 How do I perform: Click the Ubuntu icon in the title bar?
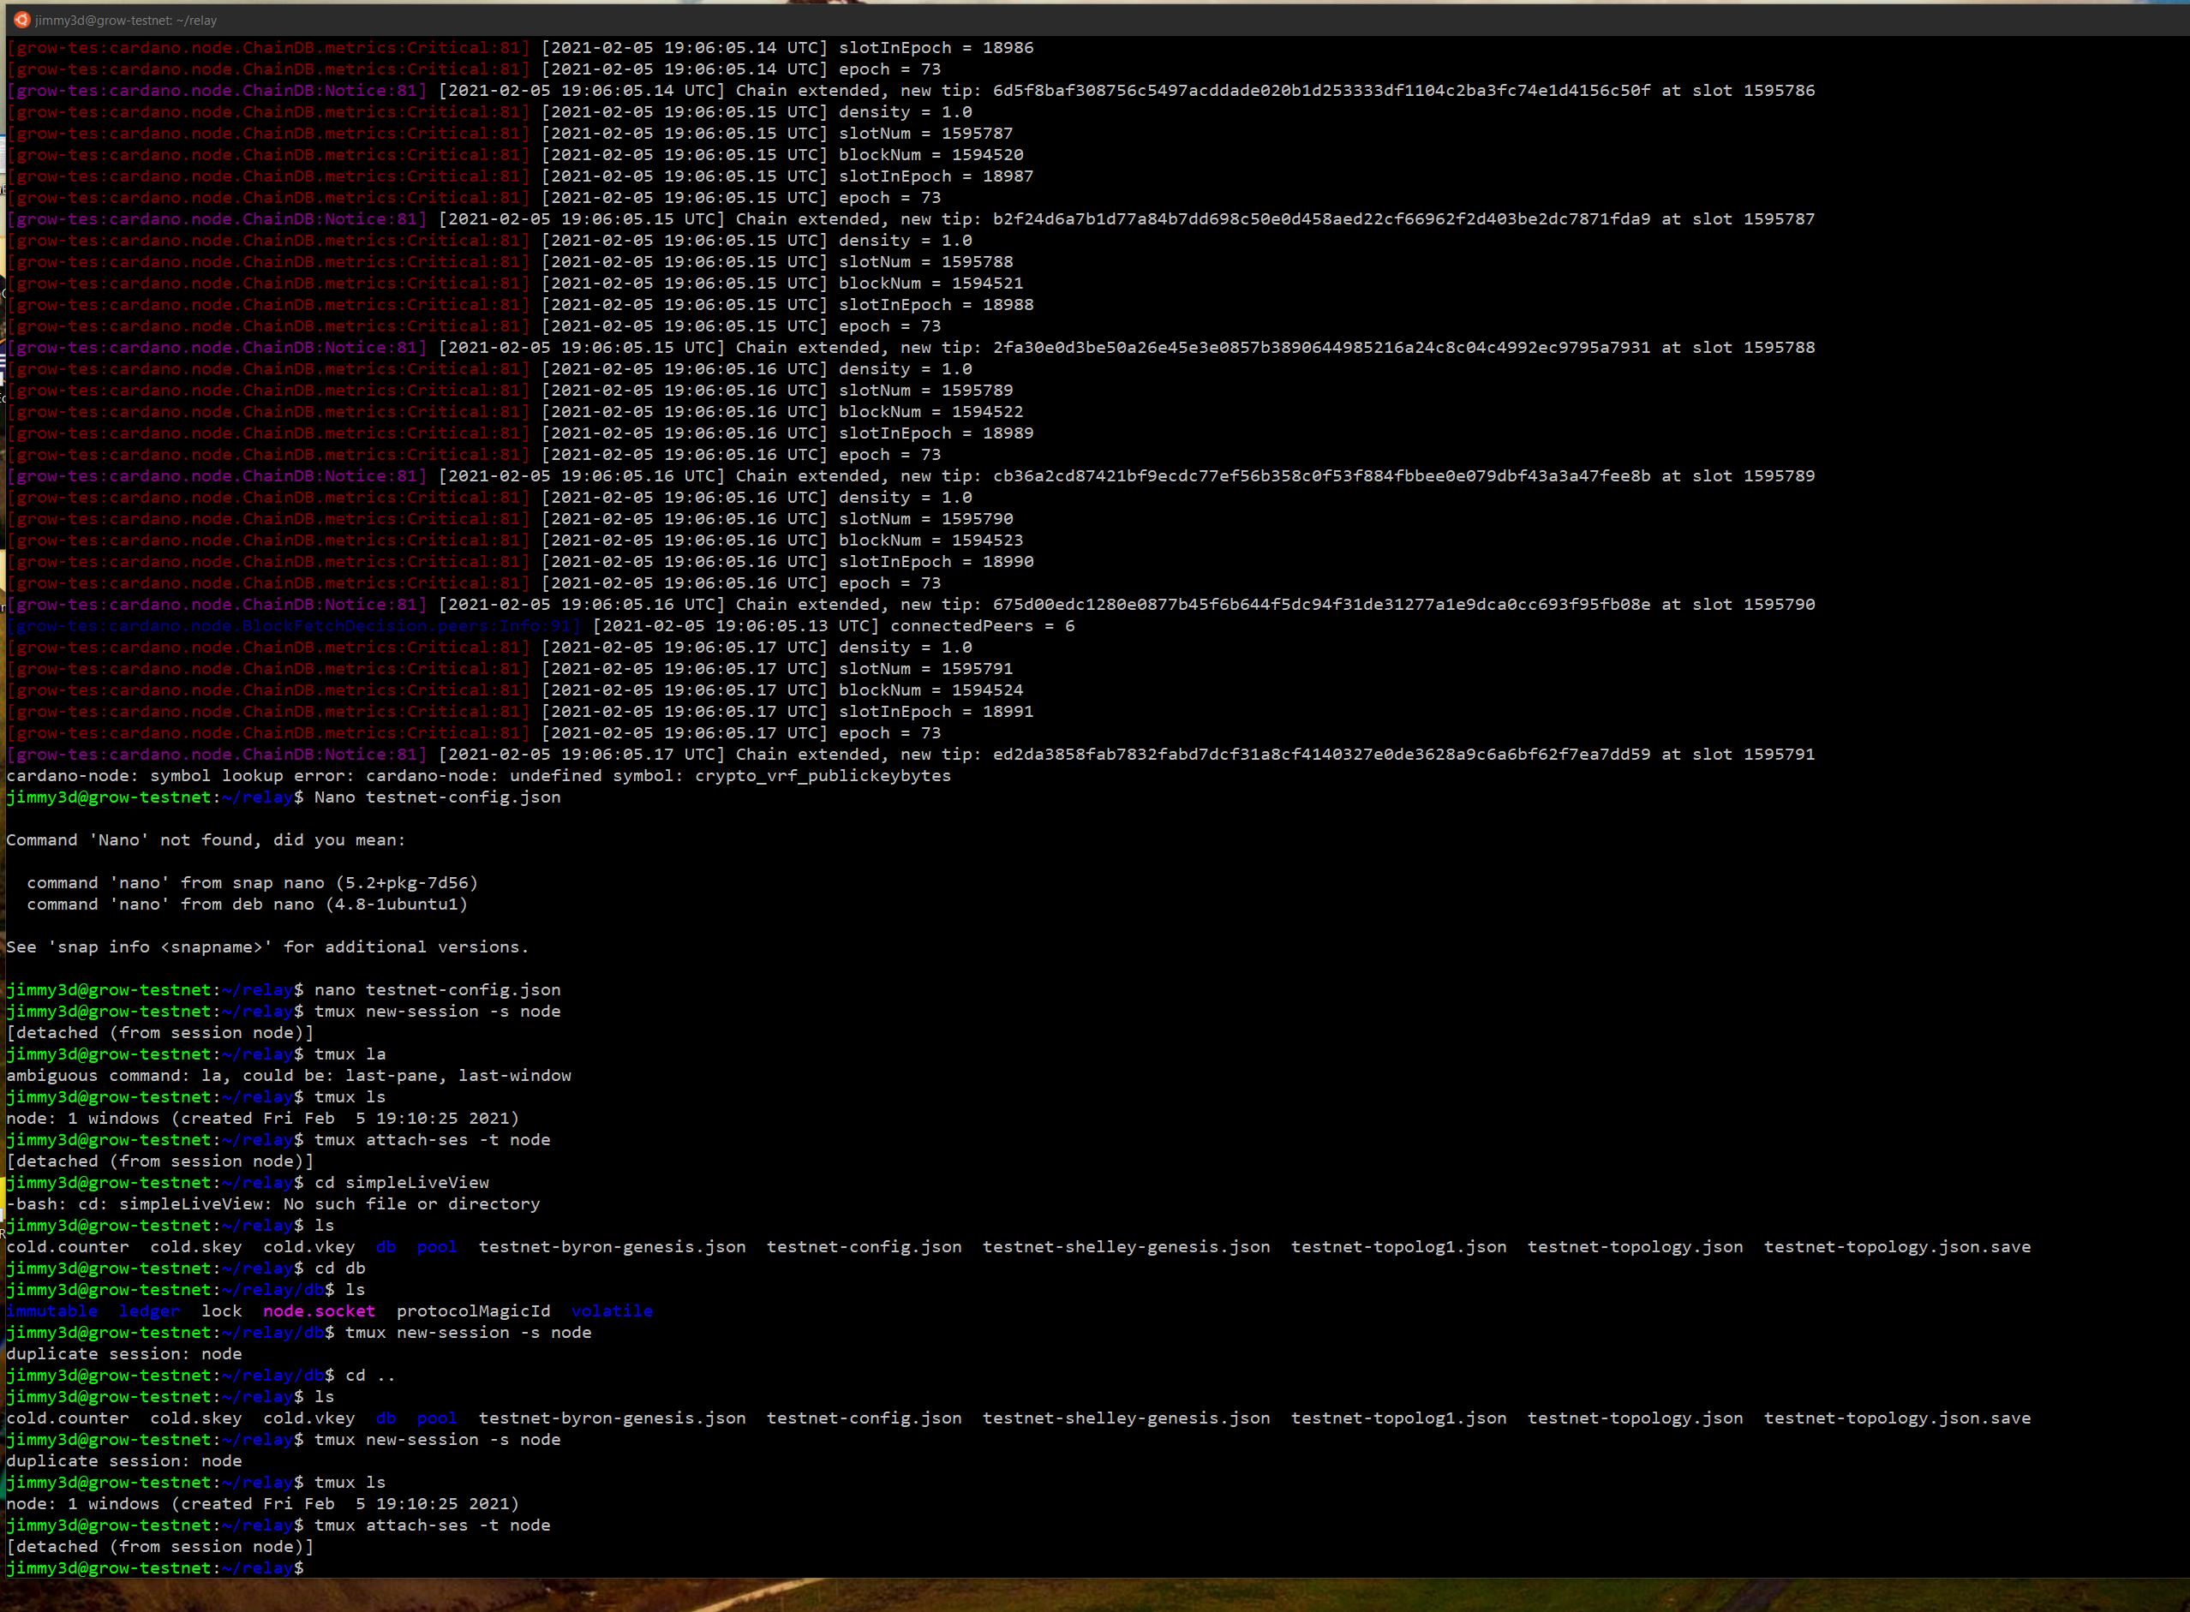click(x=21, y=20)
